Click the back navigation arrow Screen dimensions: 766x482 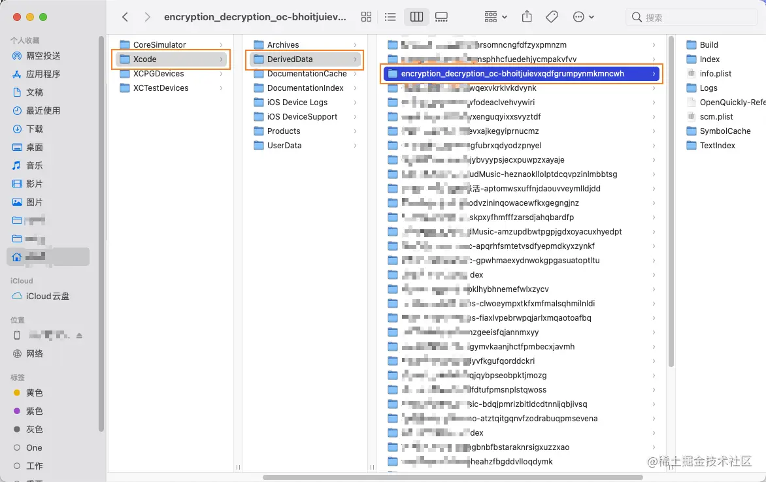point(124,17)
